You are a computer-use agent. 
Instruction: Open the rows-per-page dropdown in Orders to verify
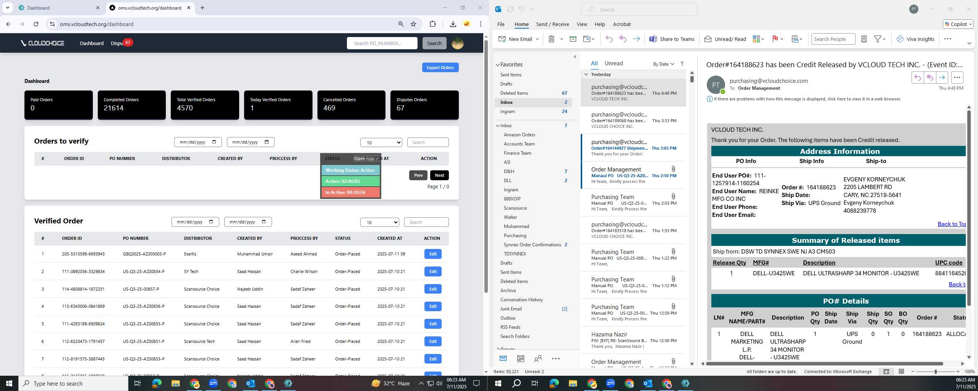tap(381, 142)
